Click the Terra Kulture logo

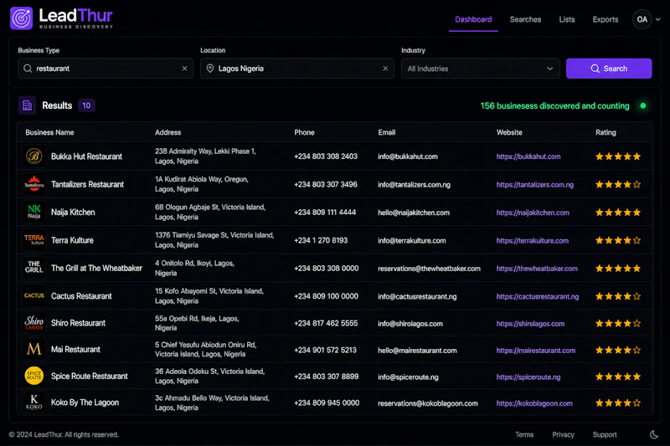pyautogui.click(x=34, y=240)
